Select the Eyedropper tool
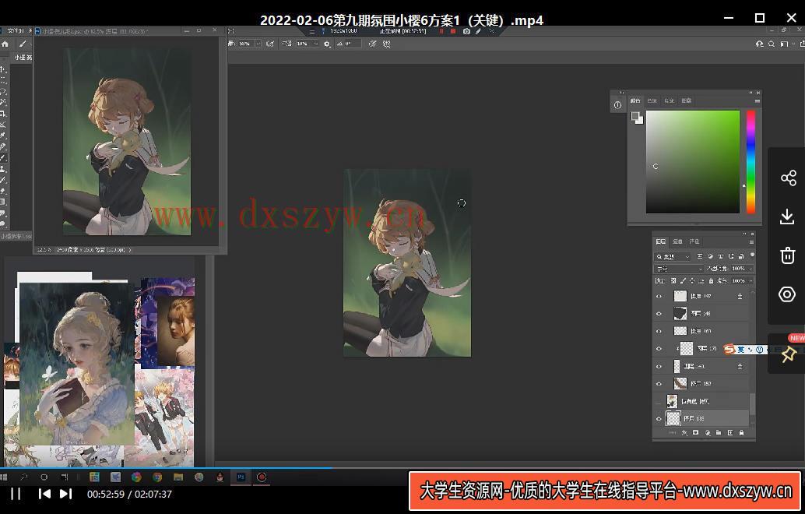The height and width of the screenshot is (514, 805). [3, 136]
